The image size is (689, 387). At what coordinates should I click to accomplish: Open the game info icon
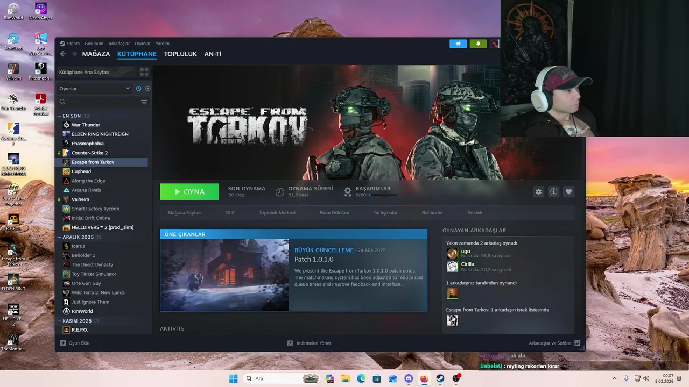click(x=553, y=191)
